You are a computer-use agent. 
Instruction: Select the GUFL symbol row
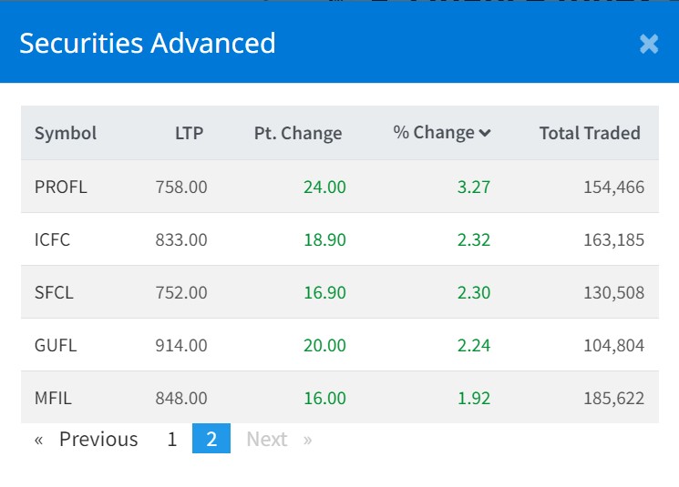point(56,346)
